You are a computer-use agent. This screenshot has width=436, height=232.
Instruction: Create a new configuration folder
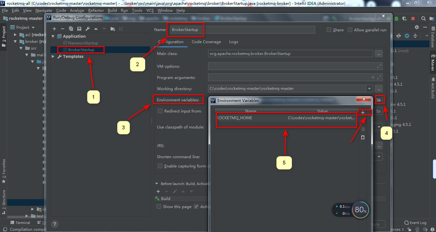pyautogui.click(x=113, y=29)
